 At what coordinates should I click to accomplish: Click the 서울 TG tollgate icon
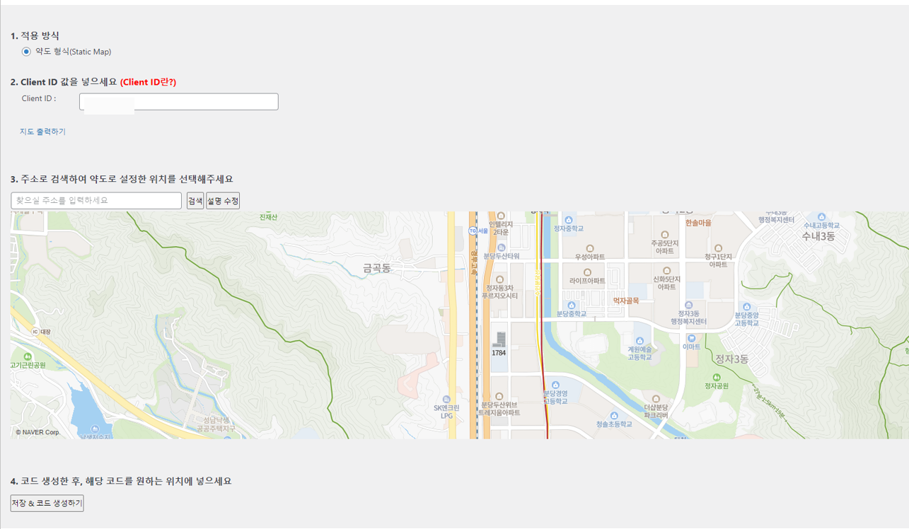[x=473, y=231]
